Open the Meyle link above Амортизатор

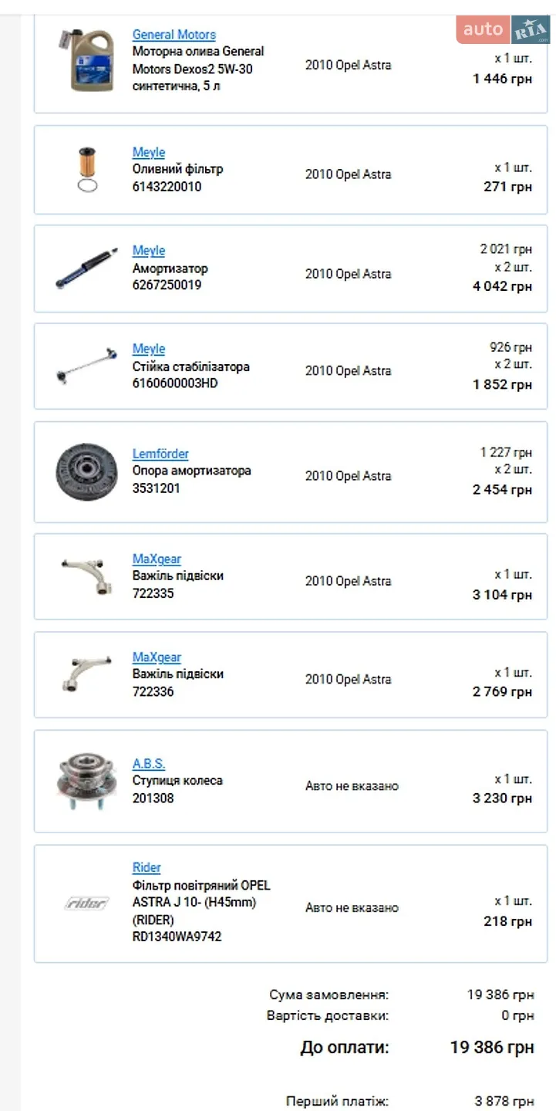tap(148, 251)
